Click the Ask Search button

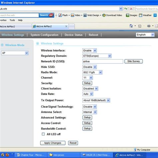tap(47, 15)
